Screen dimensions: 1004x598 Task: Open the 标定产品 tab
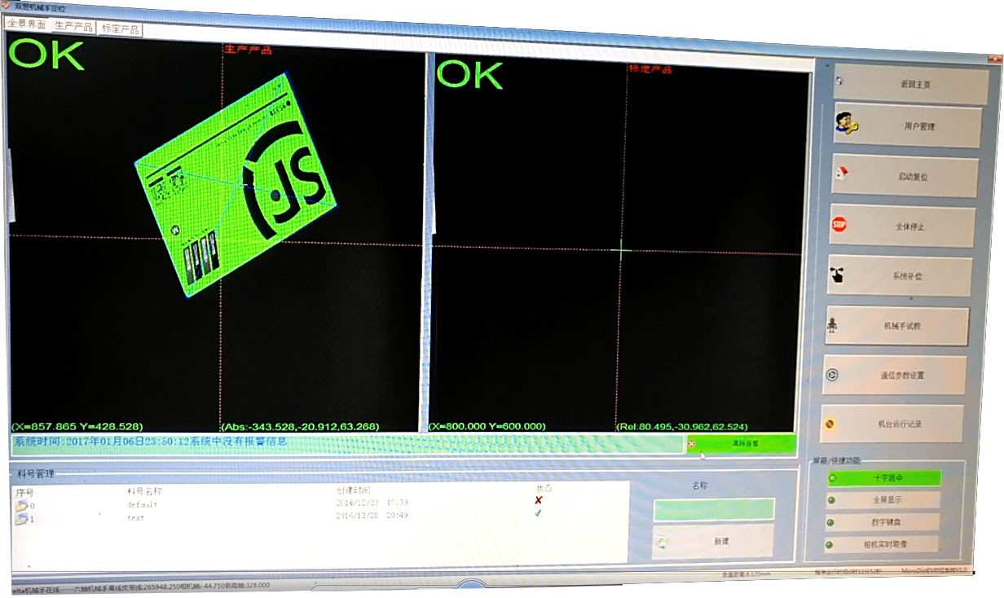(x=120, y=29)
